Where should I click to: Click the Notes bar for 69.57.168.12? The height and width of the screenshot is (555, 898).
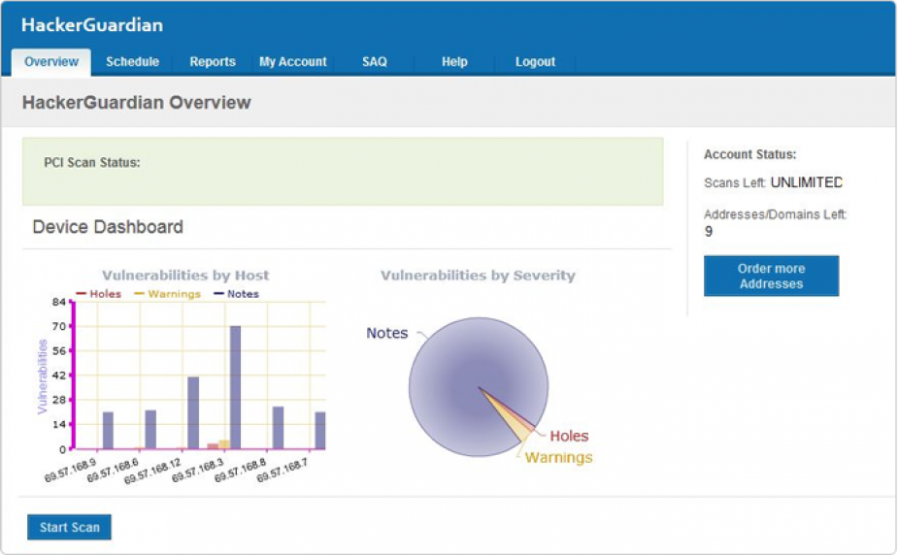[193, 413]
